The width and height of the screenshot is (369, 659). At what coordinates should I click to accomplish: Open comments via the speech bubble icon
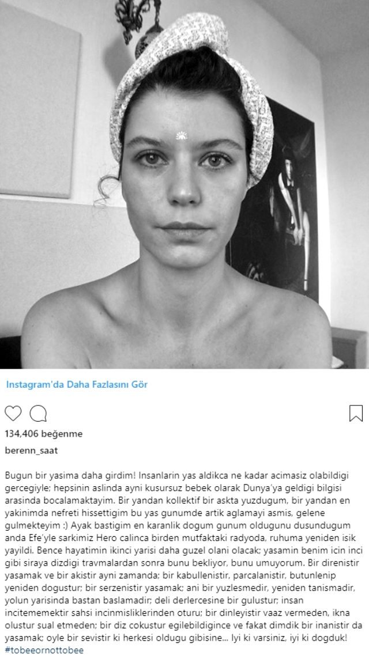pos(38,414)
